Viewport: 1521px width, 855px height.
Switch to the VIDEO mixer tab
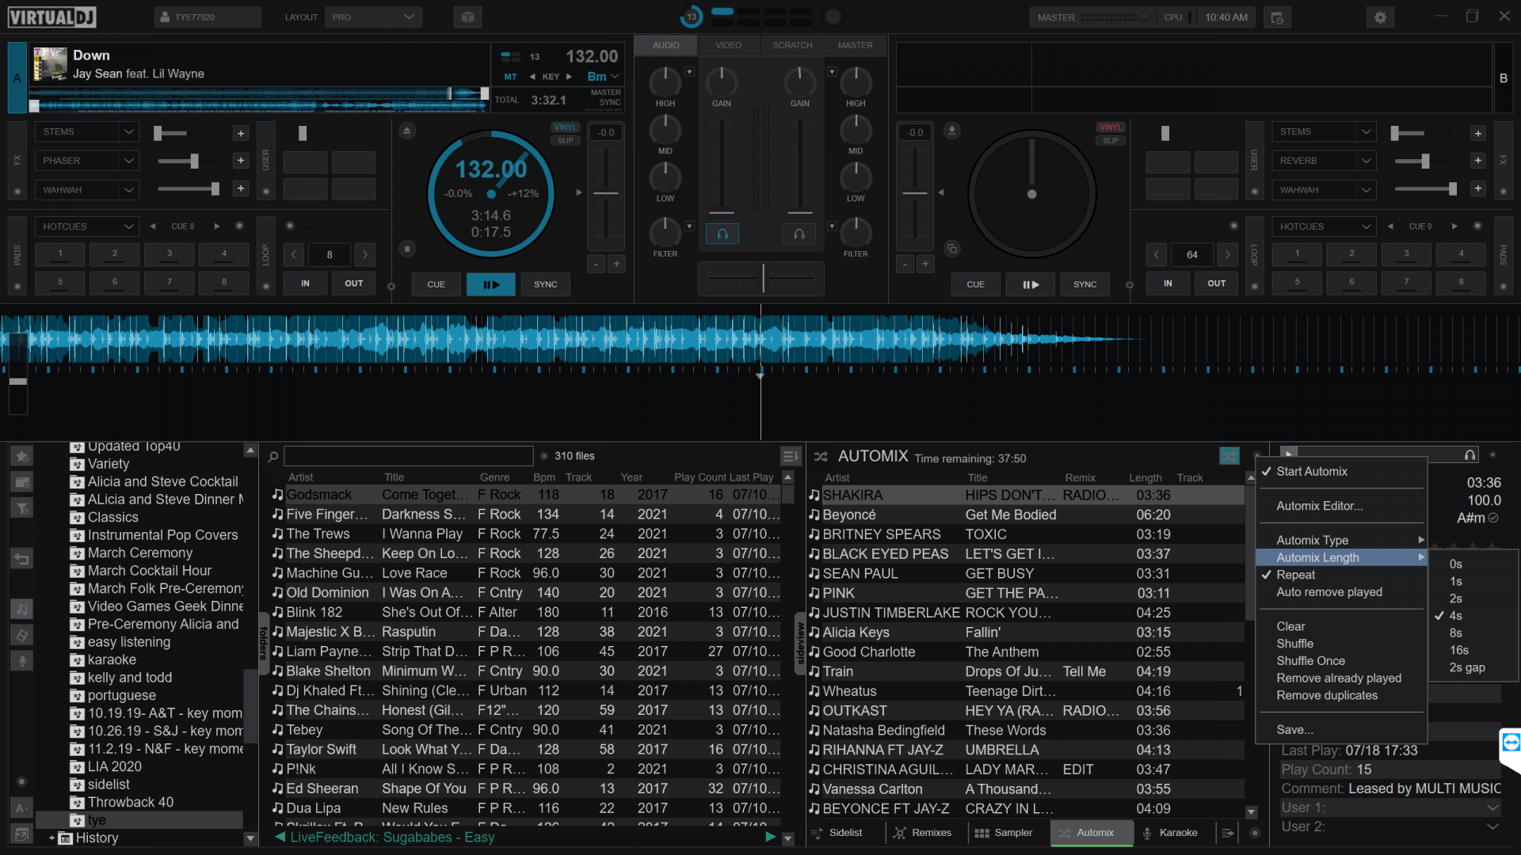click(x=728, y=45)
